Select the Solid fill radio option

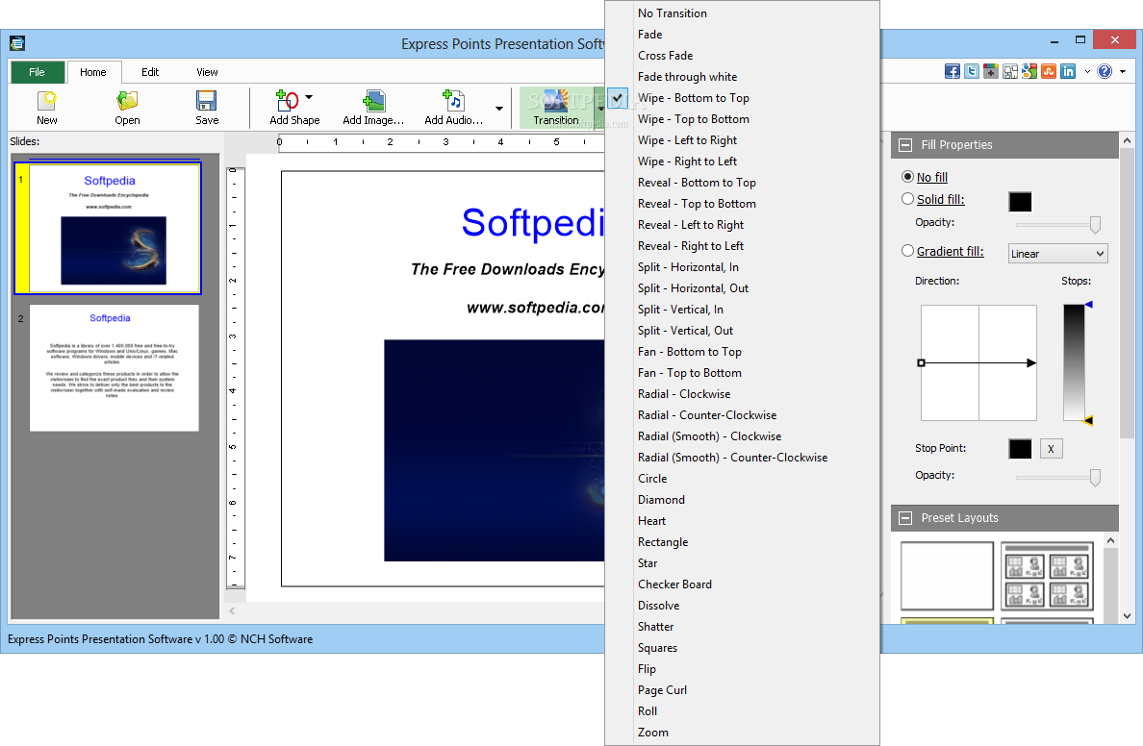pos(907,199)
